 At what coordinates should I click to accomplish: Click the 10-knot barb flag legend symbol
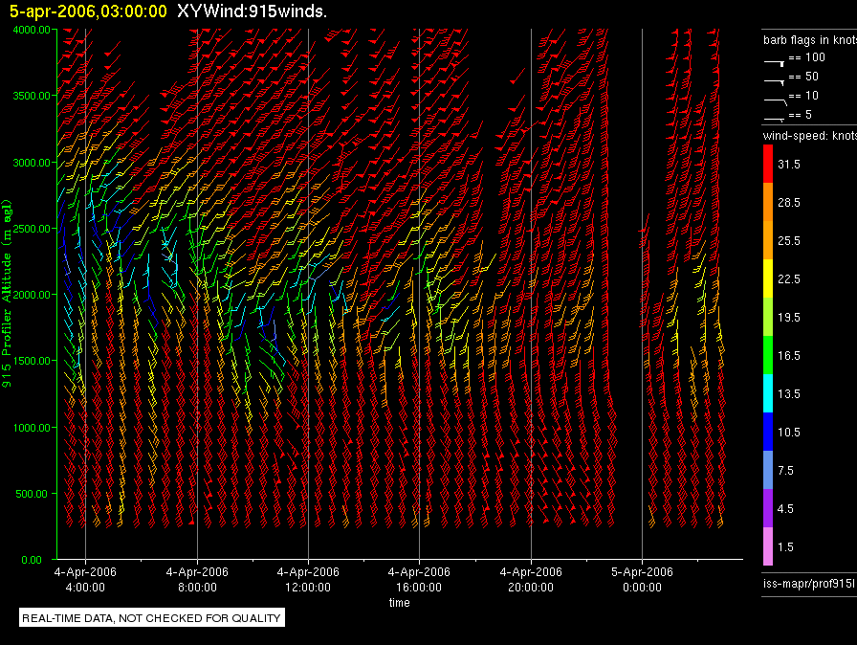coord(775,99)
